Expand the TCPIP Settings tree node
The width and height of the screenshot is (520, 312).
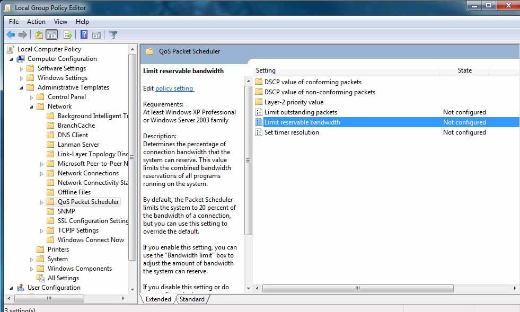(x=42, y=231)
